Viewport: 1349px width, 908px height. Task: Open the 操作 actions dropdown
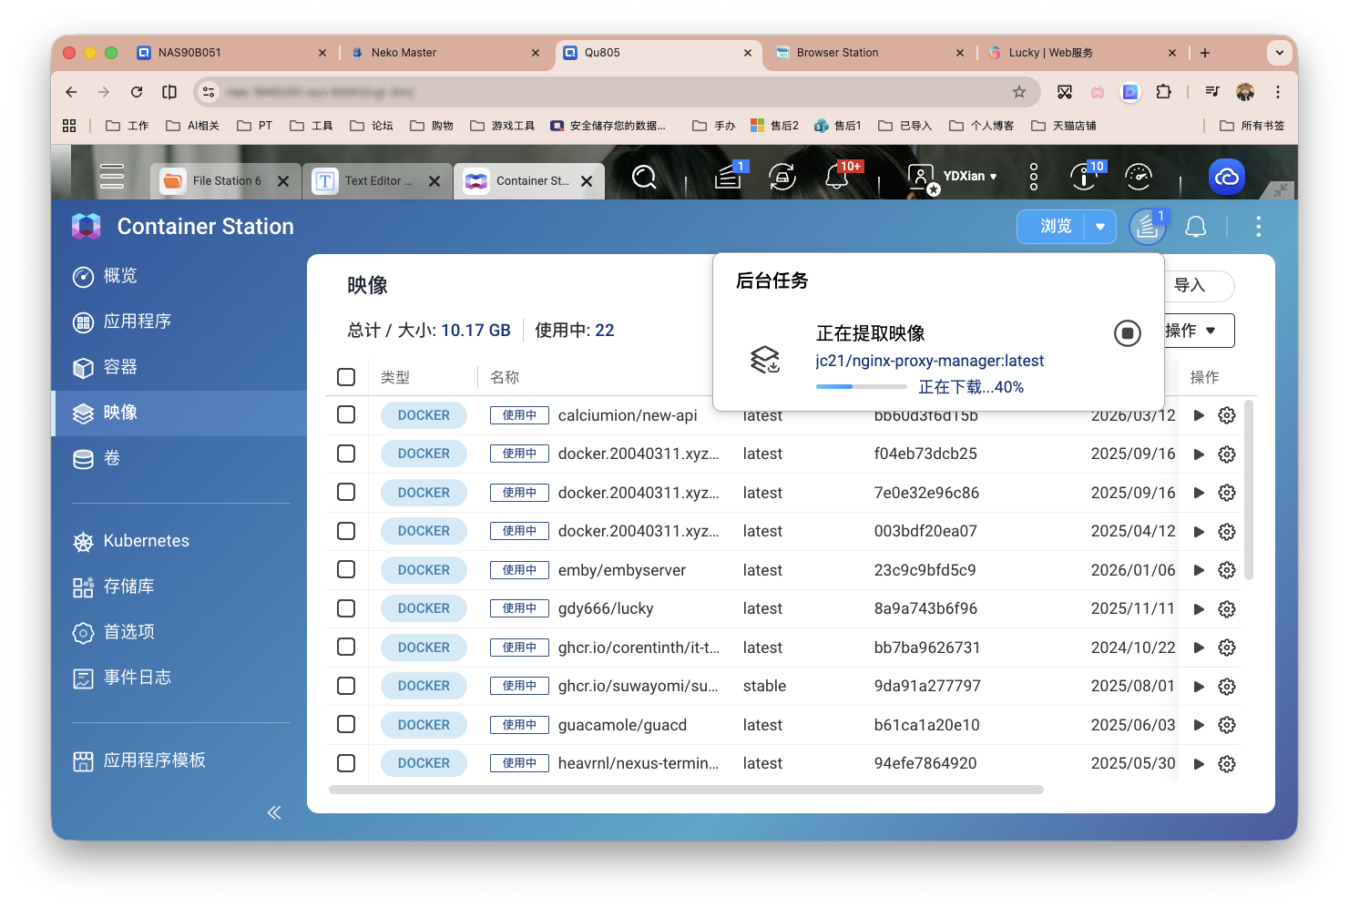click(1195, 331)
